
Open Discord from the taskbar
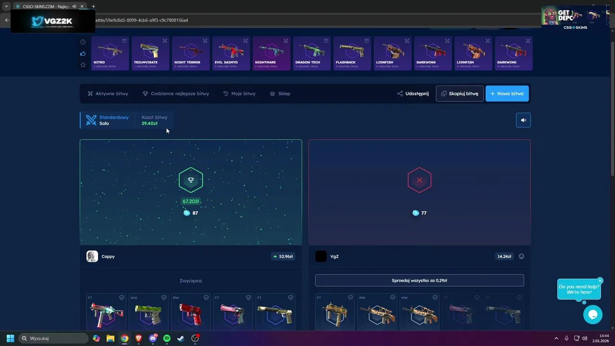pyautogui.click(x=153, y=338)
